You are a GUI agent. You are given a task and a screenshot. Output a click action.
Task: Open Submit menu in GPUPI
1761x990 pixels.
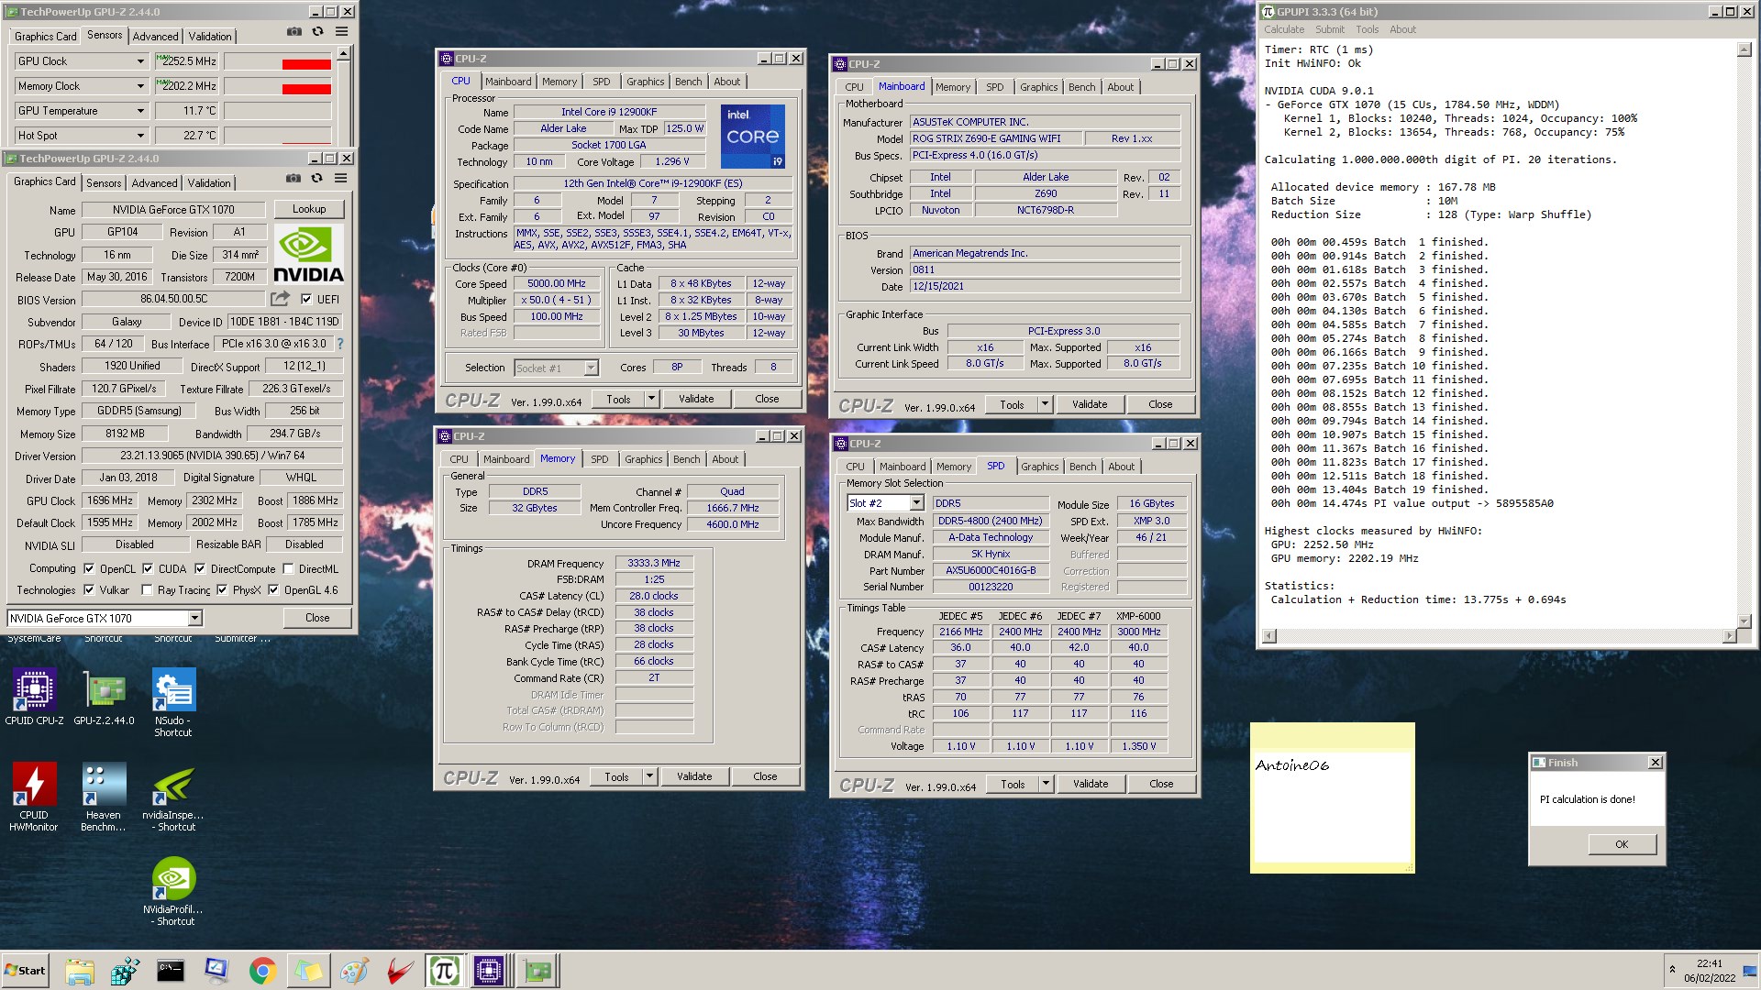click(x=1329, y=29)
